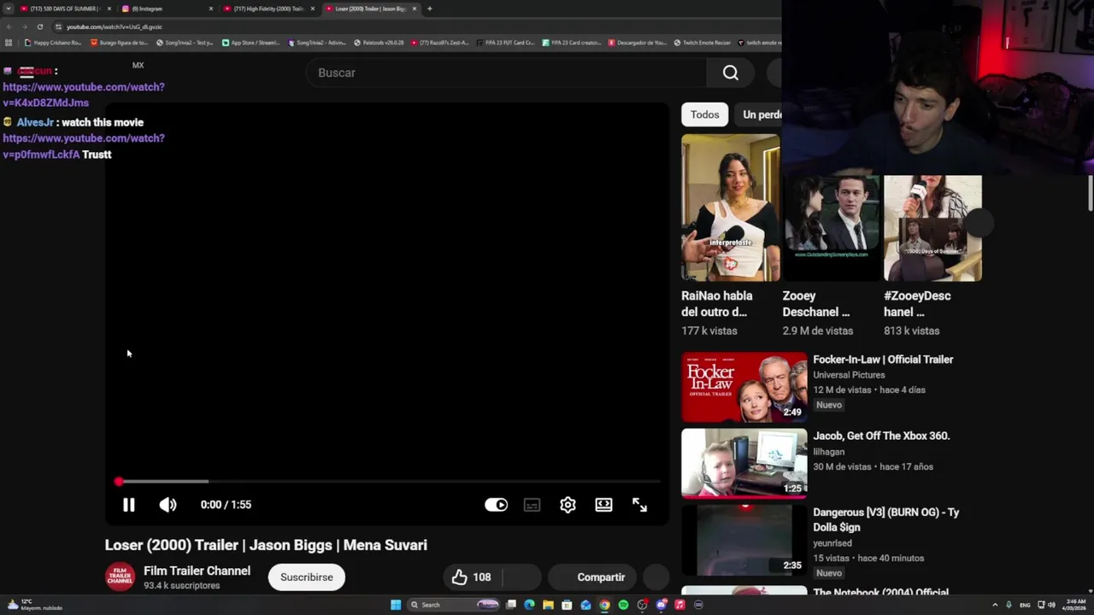The image size is (1094, 615).
Task: Click Universal Pictures channel name
Action: click(849, 374)
